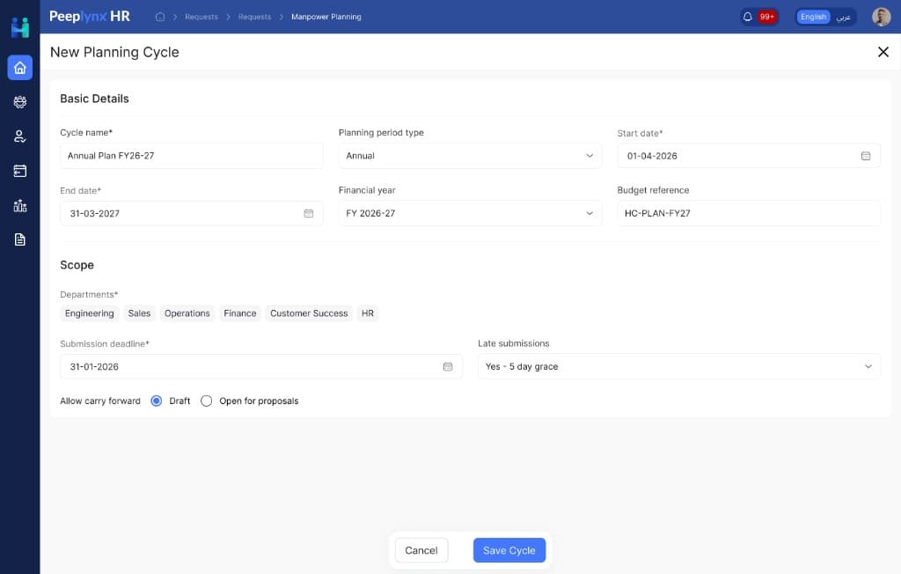
Task: Click the Finance department tag
Action: click(x=240, y=313)
